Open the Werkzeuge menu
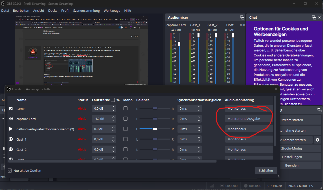The width and height of the screenshot is (323, 190). click(112, 10)
